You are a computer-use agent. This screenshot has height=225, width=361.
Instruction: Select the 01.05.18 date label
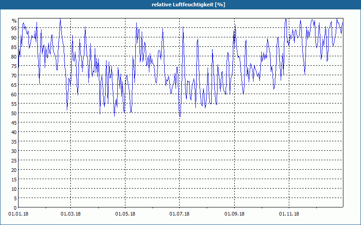click(125, 214)
